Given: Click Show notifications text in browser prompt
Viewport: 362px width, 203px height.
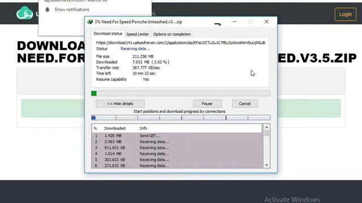Looking at the screenshot, I should point(72,10).
